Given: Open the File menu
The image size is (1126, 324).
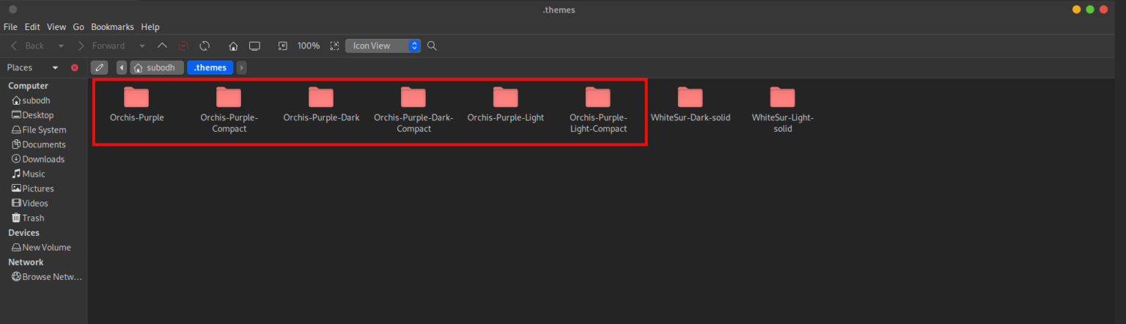Looking at the screenshot, I should tap(10, 26).
